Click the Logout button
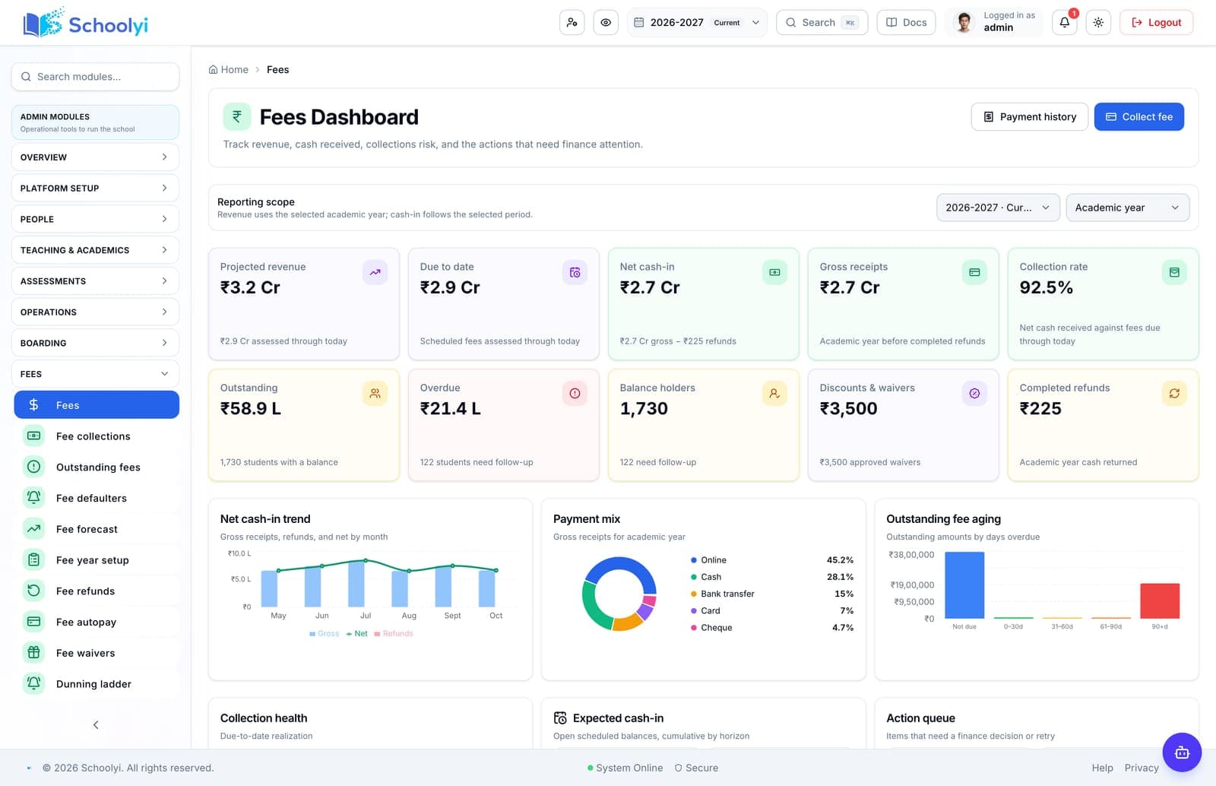Screen dimensions: 1216x786 pyautogui.click(x=1156, y=23)
